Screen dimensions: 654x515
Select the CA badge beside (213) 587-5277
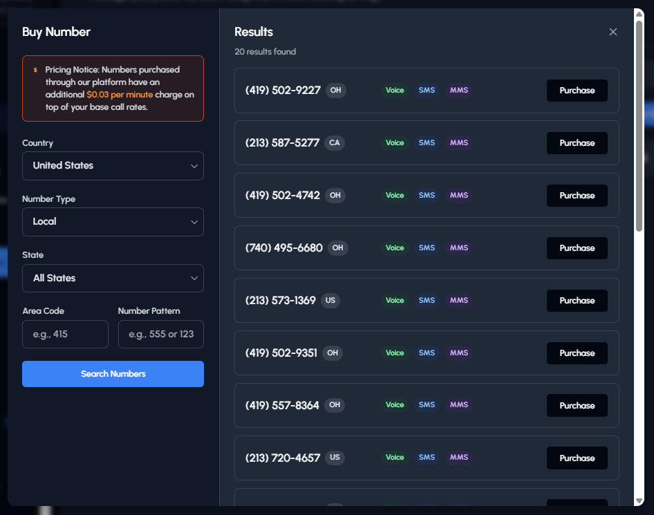coord(335,143)
